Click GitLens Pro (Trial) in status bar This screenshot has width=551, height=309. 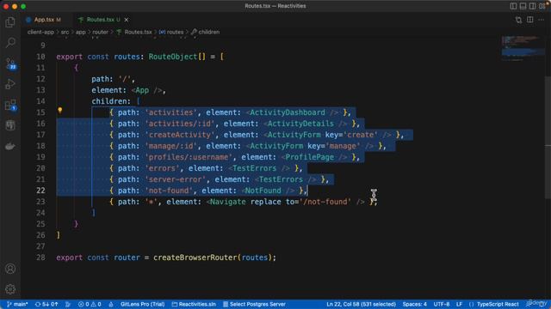[x=142, y=304]
